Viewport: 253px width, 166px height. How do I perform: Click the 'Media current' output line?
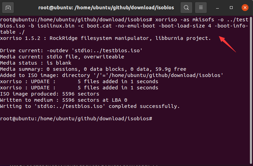(x=62, y=57)
